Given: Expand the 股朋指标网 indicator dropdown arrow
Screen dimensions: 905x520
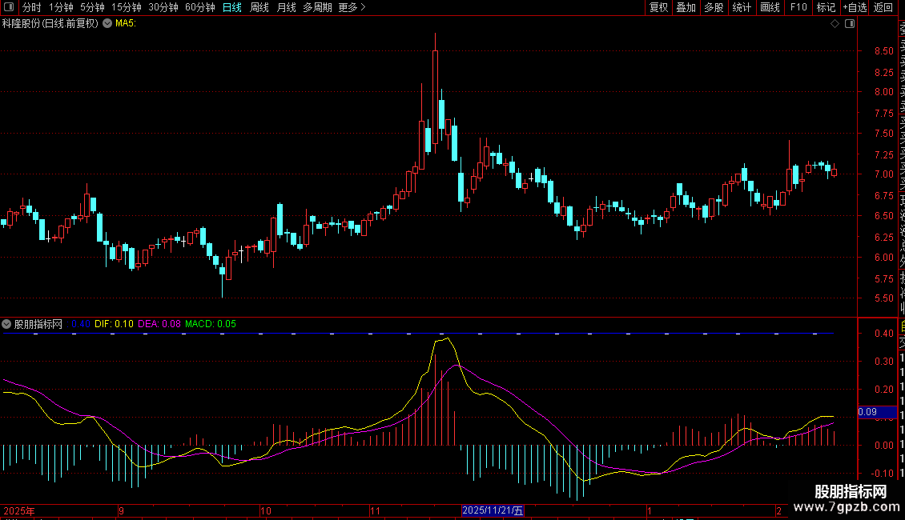Looking at the screenshot, I should pyautogui.click(x=7, y=324).
